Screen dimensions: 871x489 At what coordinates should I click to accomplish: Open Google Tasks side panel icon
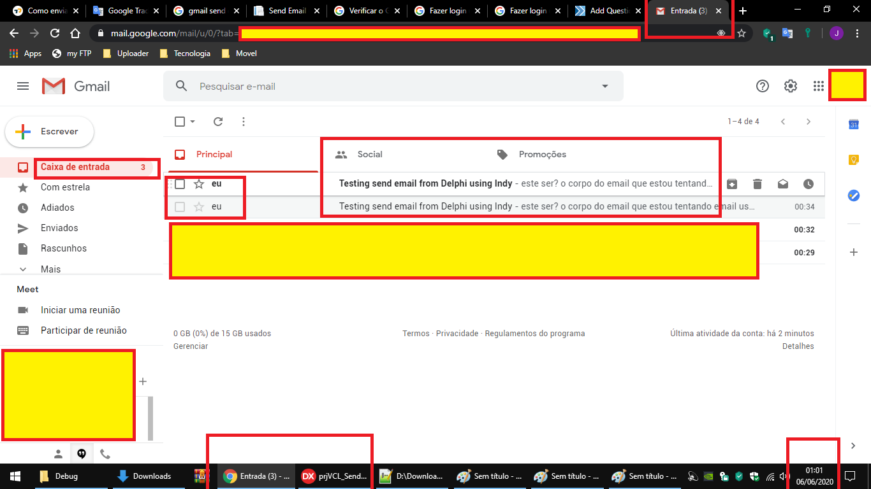tap(854, 195)
